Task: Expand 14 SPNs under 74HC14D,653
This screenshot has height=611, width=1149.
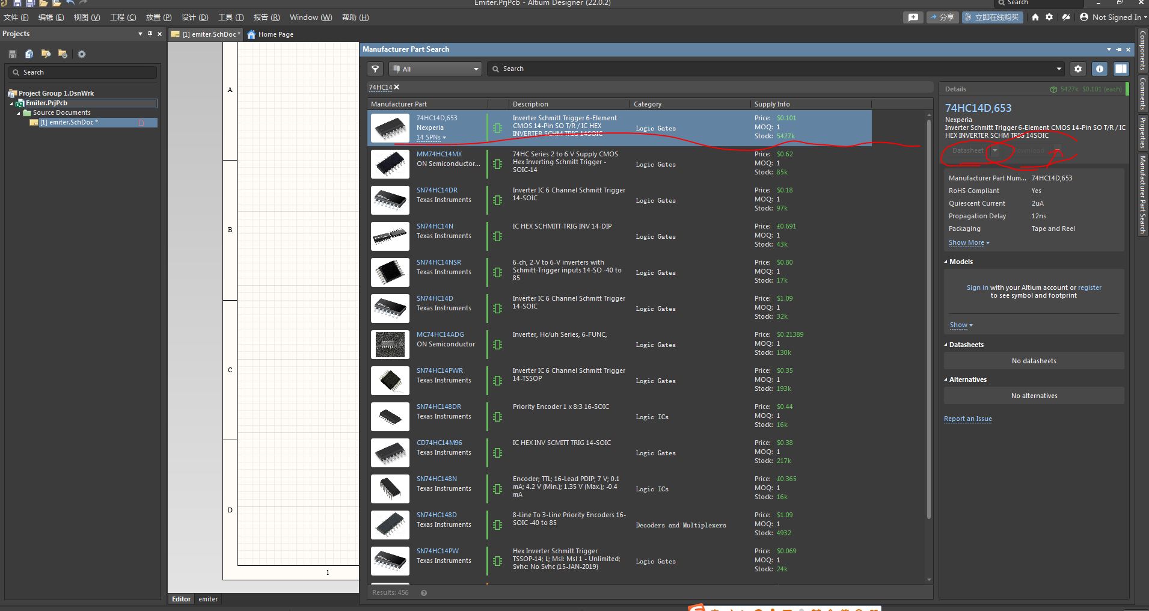Action: click(x=431, y=138)
